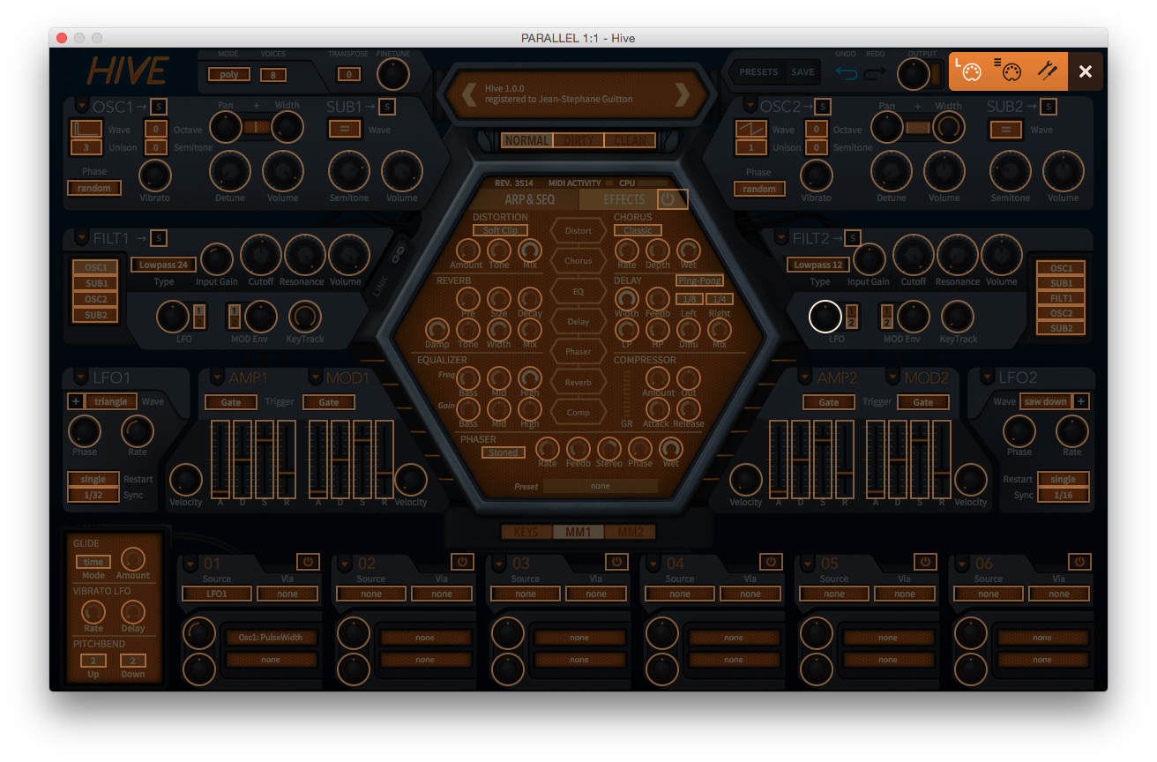Click the OSC2 sawtooth waveform icon
This screenshot has height=762, width=1157.
pos(751,129)
